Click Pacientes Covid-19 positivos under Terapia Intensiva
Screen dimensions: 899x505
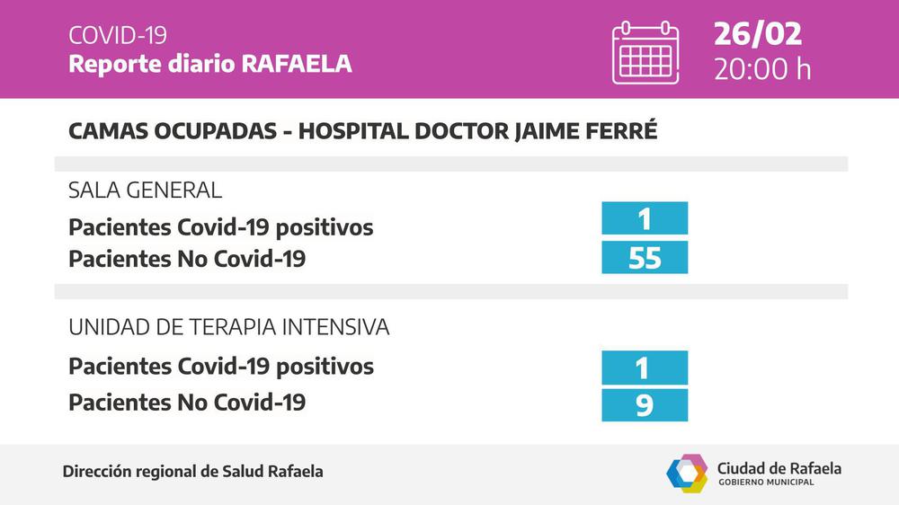tap(221, 367)
